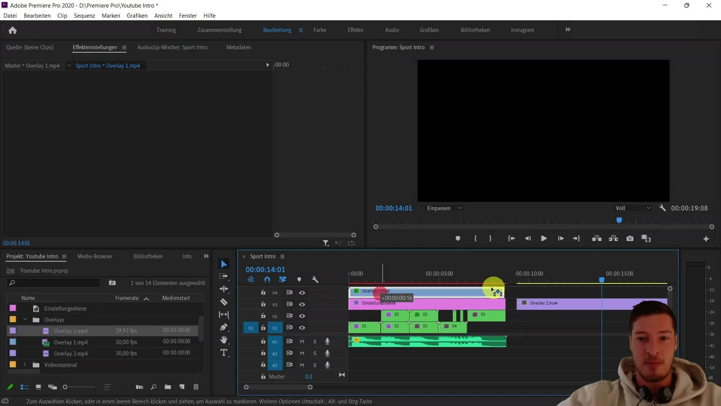Export frame with camera icon
The height and width of the screenshot is (406, 721).
click(630, 239)
